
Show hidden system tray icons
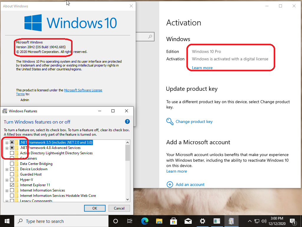[x=250, y=221]
